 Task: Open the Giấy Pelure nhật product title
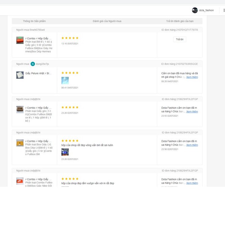(x=38, y=73)
